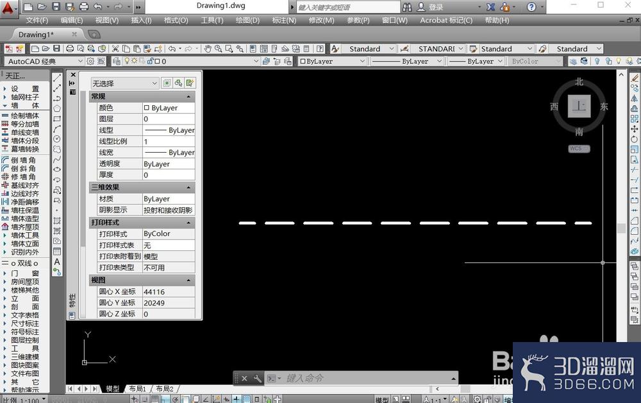The image size is (641, 403).
Task: Open the Help question mark icon in toolbar
Action: click(x=320, y=49)
